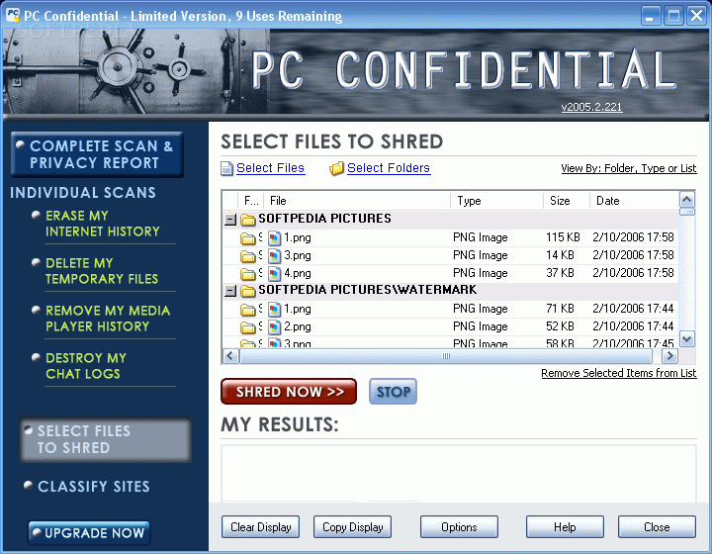Click PNG file icon for 14 KB 3.png

274,255
